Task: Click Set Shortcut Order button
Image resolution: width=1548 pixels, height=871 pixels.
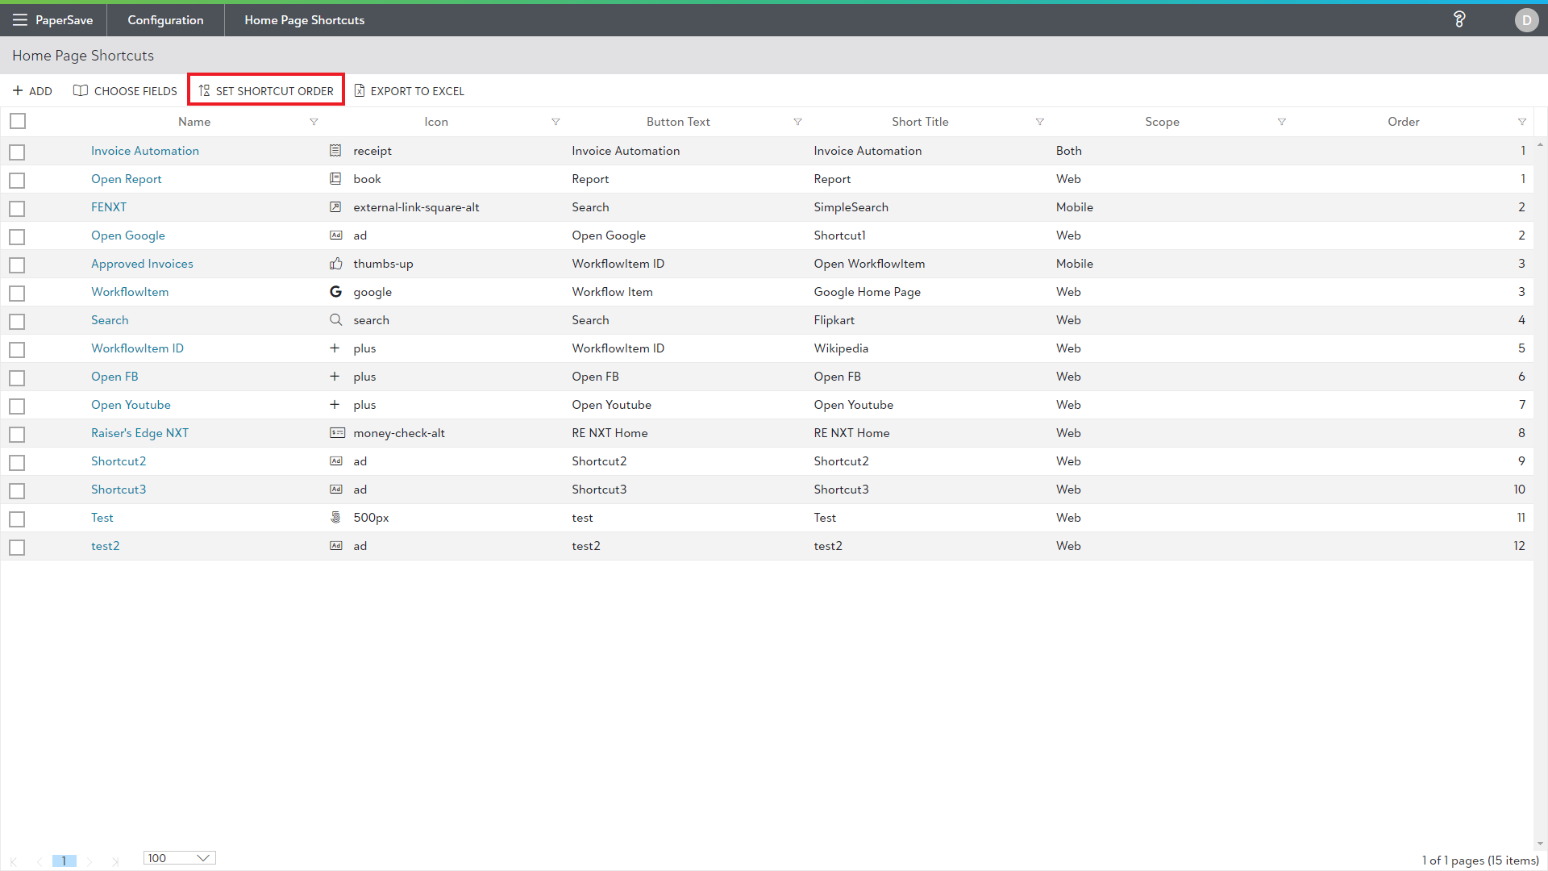Action: coord(266,91)
